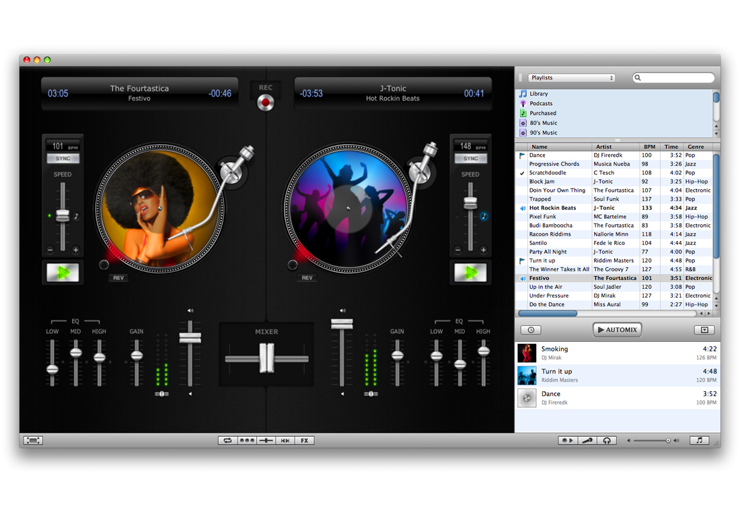Click the loop icon in bottom toolbar
The width and height of the screenshot is (740, 517).
(x=227, y=440)
